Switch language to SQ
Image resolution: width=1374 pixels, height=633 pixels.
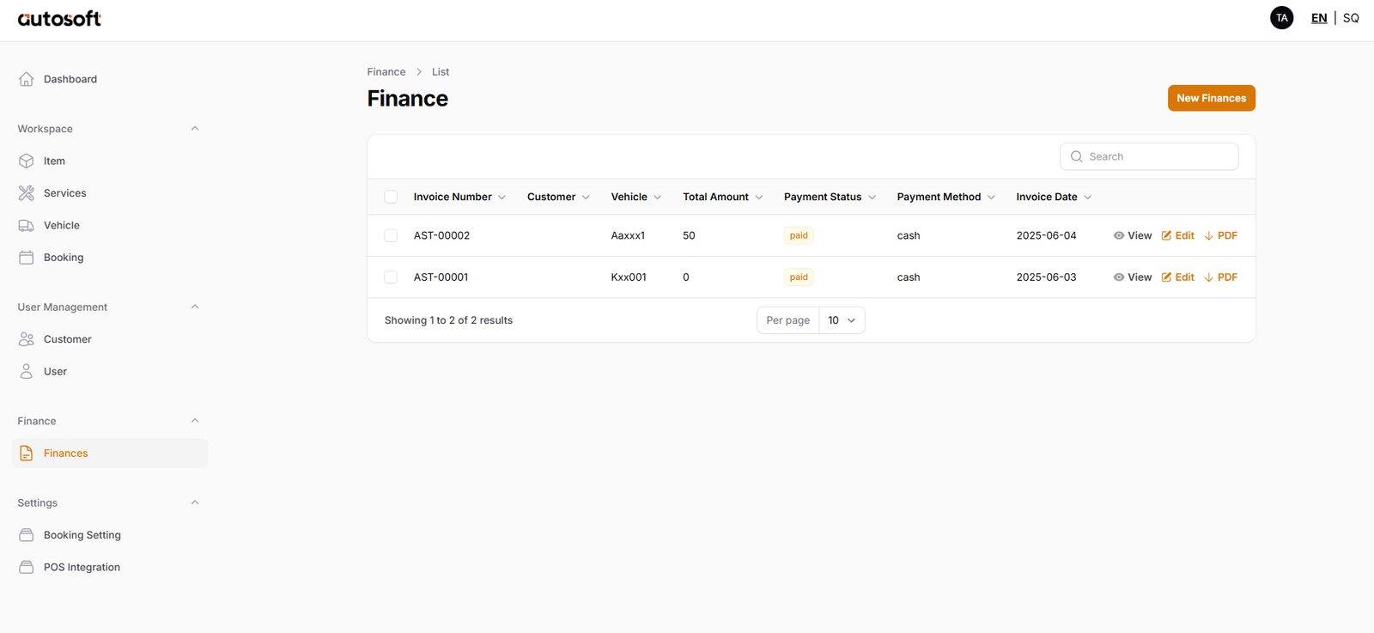coord(1351,18)
